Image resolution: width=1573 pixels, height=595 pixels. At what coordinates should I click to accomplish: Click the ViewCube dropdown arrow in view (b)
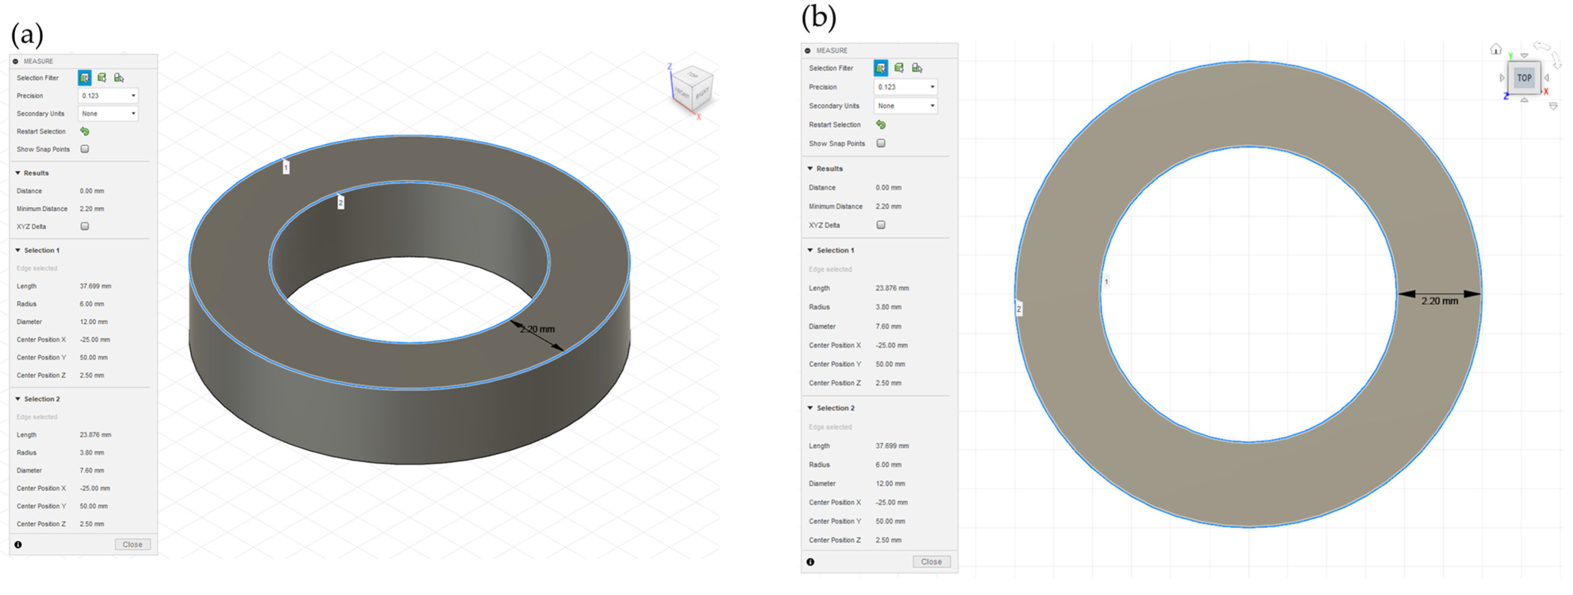[x=1554, y=106]
